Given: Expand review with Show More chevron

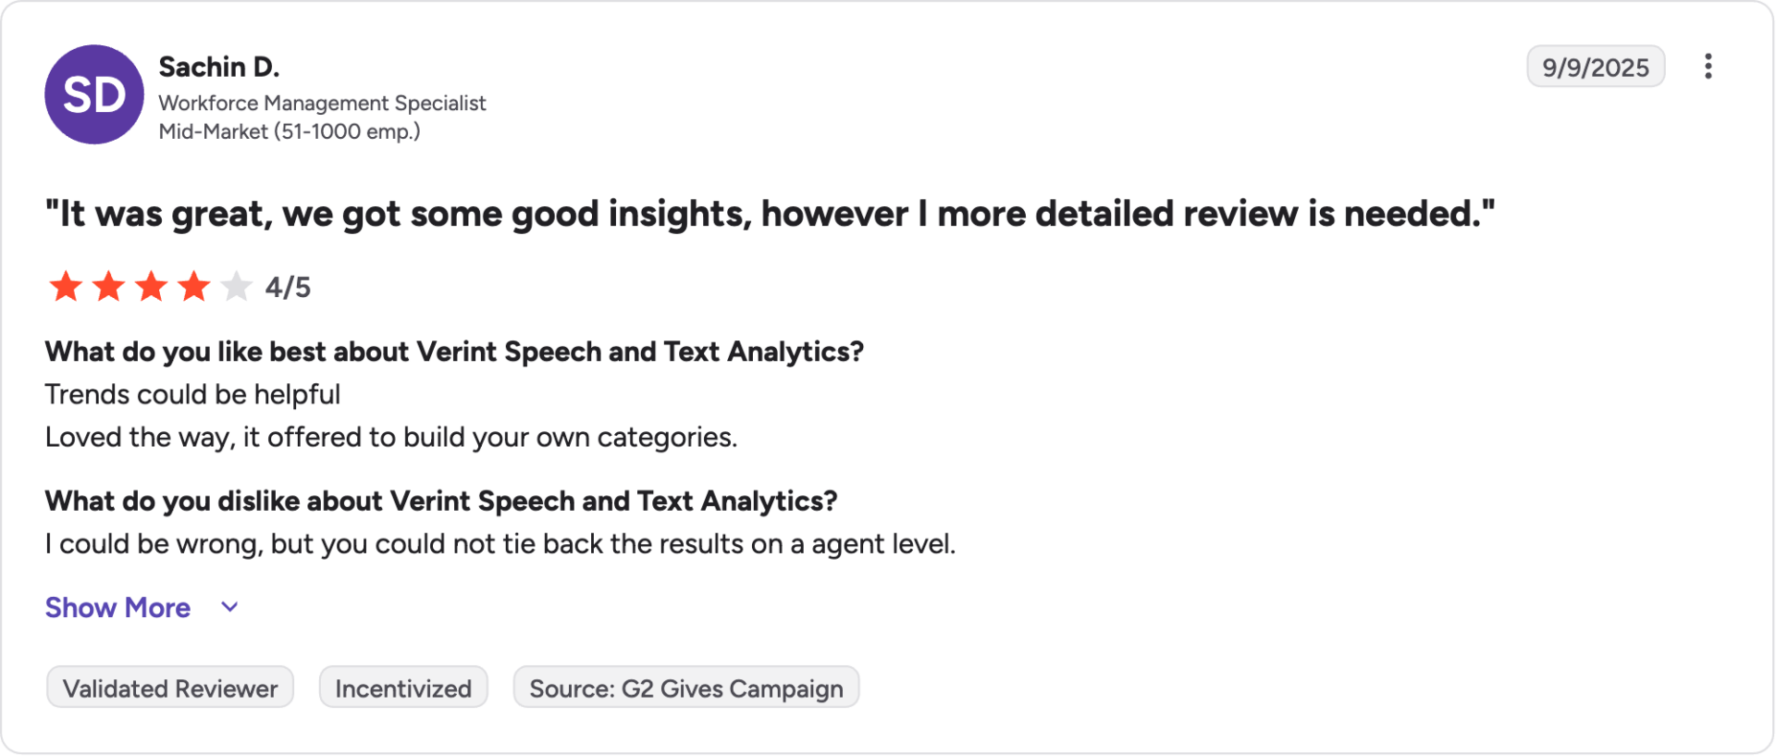Looking at the screenshot, I should click(230, 607).
